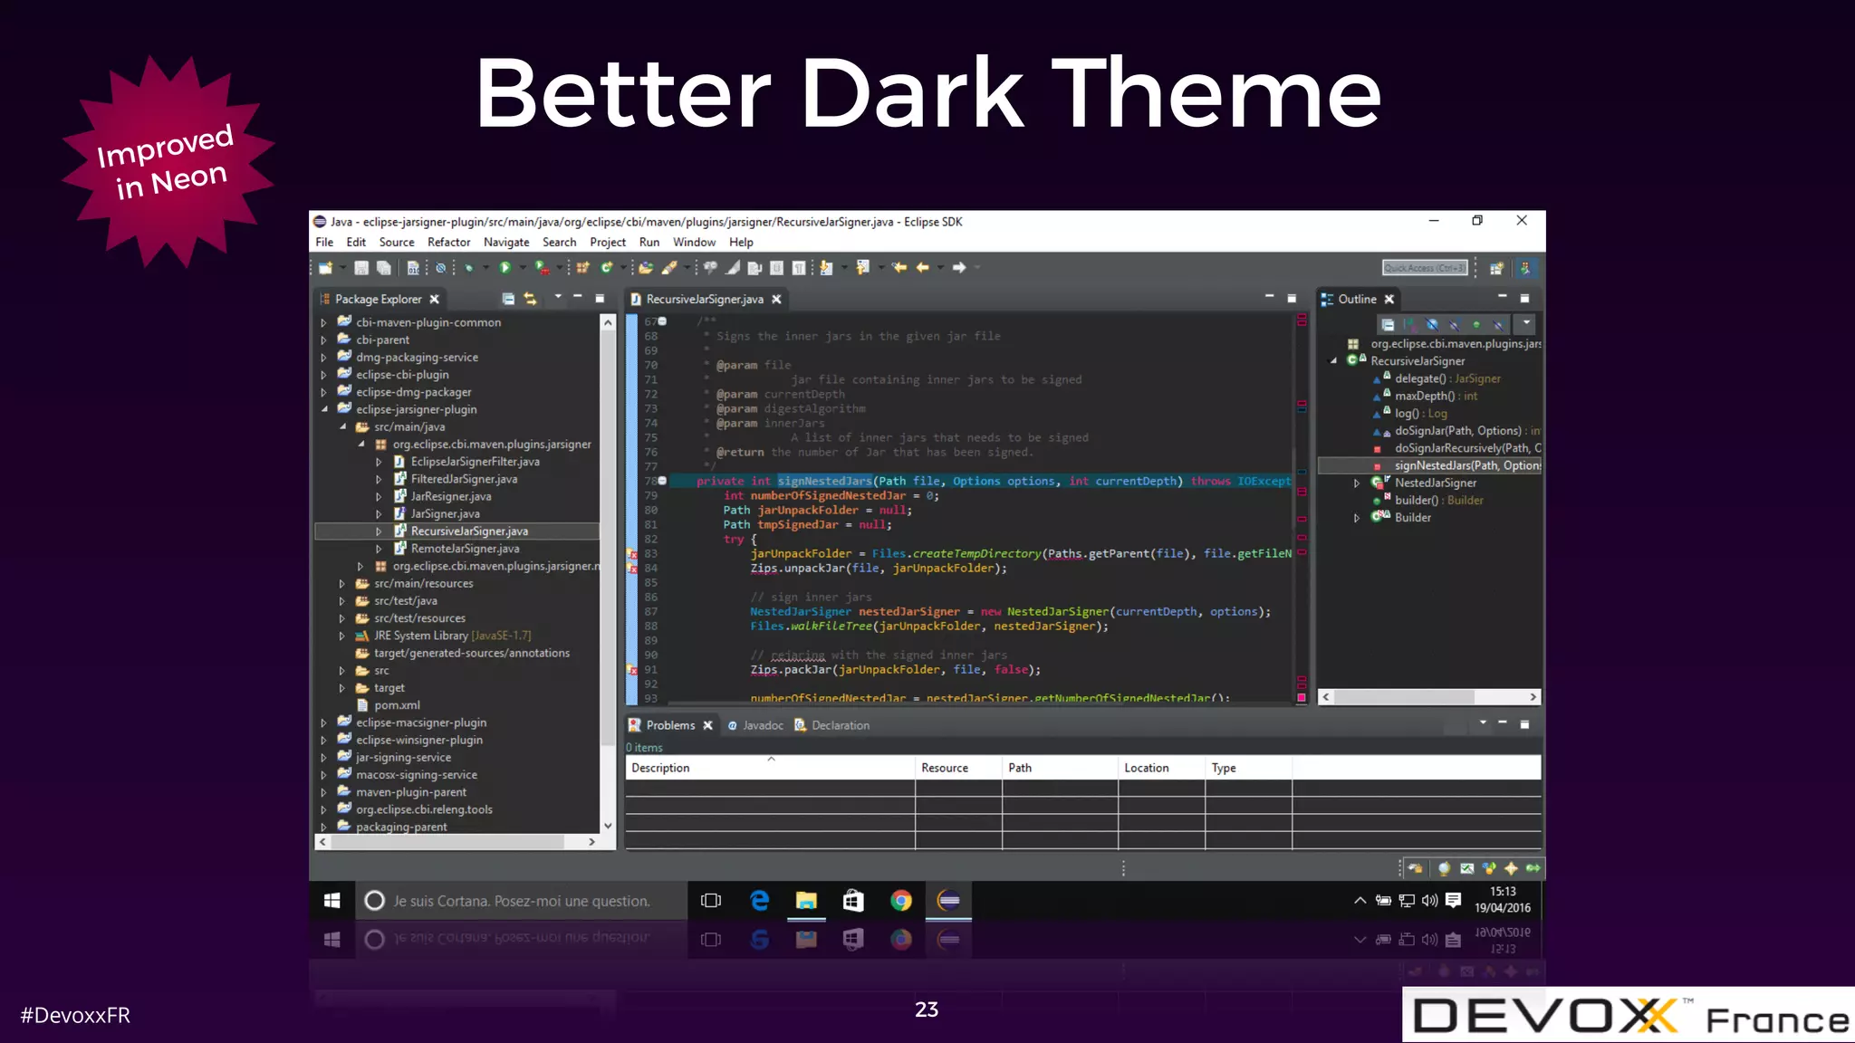Expand Builder class in Outline
The image size is (1855, 1043).
(1356, 518)
